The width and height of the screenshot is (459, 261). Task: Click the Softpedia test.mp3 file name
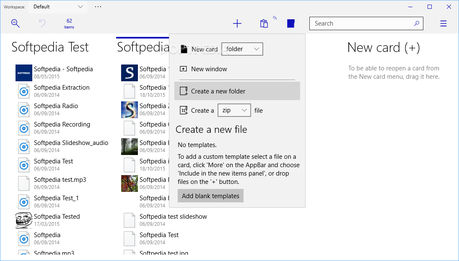click(x=60, y=180)
